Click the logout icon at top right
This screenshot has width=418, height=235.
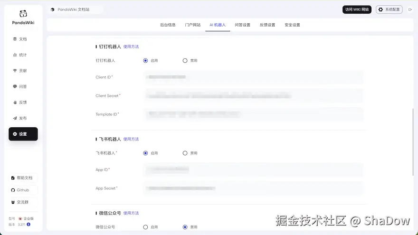pos(410,9)
